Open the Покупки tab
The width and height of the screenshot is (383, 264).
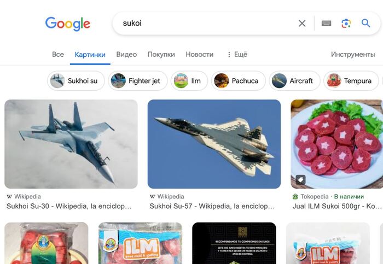point(161,55)
